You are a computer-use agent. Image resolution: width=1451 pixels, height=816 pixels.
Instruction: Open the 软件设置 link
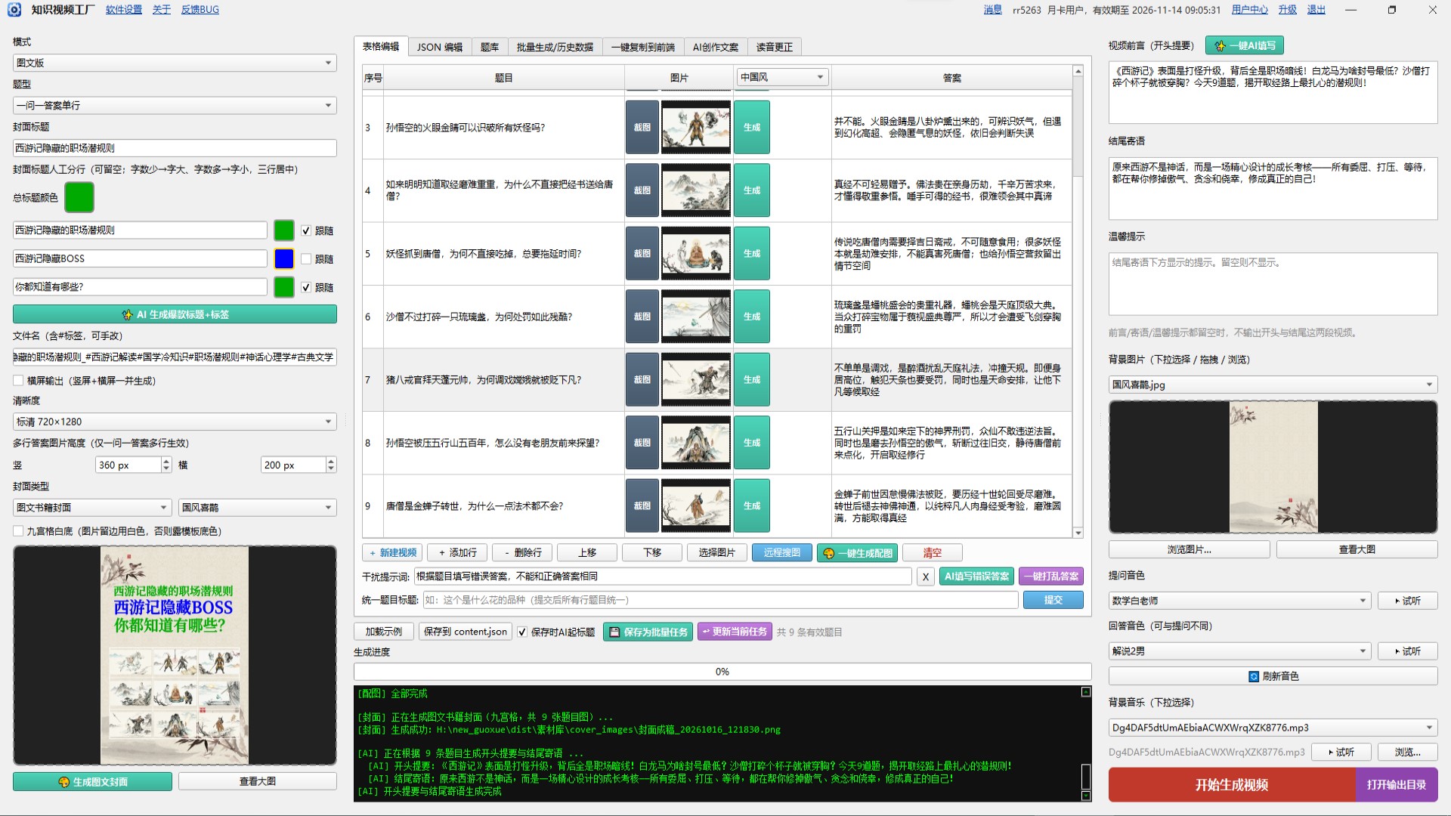(x=124, y=10)
